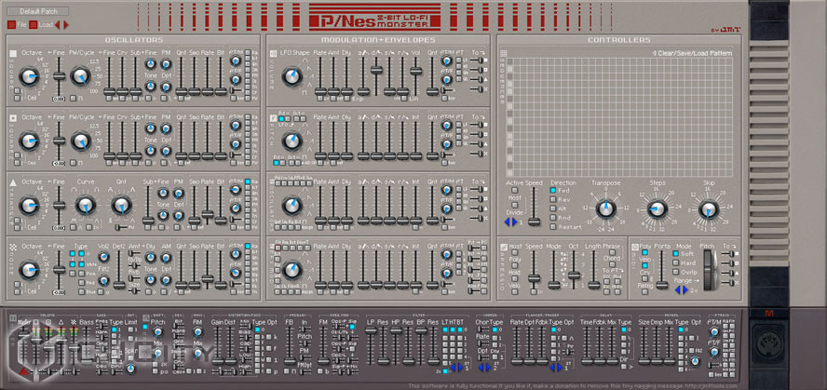Click the Volume modulation speaker icon
The image size is (827, 390).
tap(273, 53)
